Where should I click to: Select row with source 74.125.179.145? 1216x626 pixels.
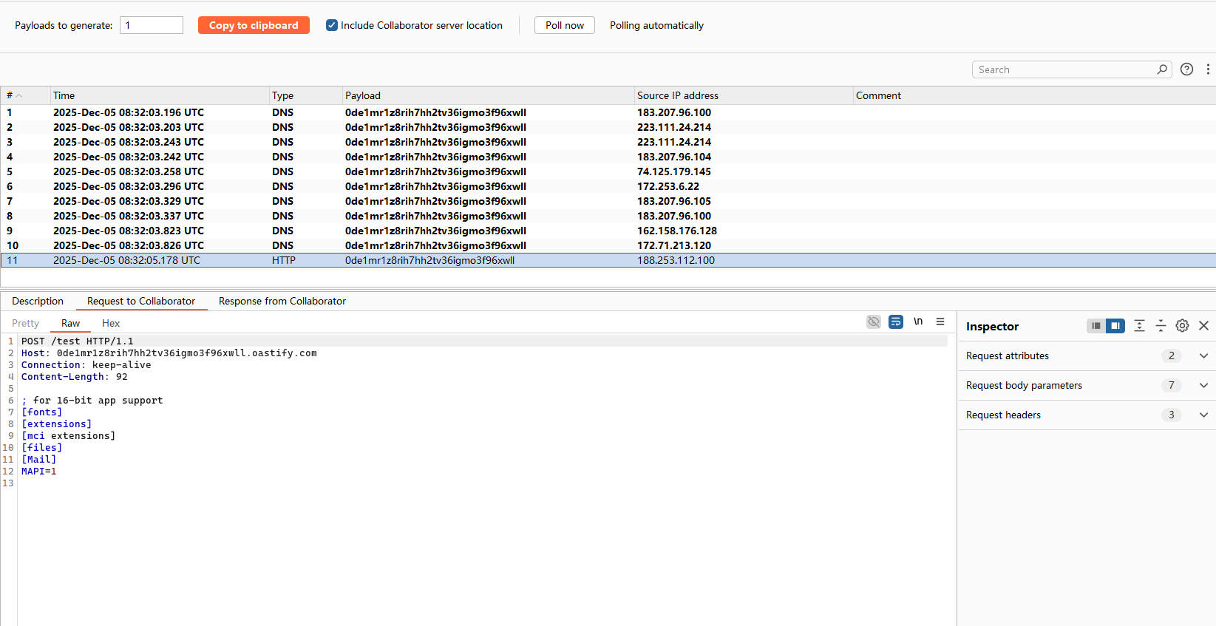(608, 171)
